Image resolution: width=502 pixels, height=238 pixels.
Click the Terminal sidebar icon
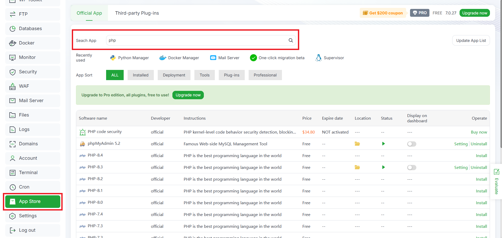pyautogui.click(x=13, y=173)
